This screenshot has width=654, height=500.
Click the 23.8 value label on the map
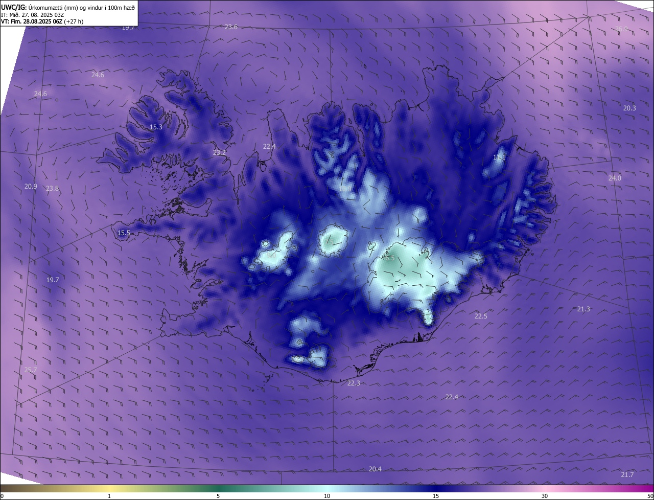tap(52, 188)
